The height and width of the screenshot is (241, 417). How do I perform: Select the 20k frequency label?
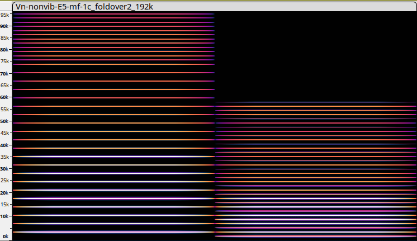[5, 192]
